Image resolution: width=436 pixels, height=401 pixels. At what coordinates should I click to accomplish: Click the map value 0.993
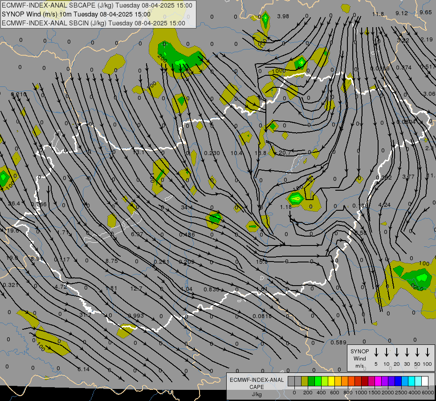point(136,315)
